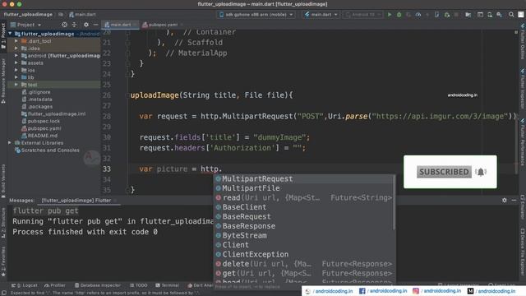Switch to the main.dart editor tab
The image size is (526, 296).
[120, 25]
